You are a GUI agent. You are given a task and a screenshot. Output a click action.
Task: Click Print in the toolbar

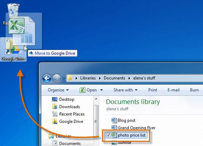tap(153, 90)
